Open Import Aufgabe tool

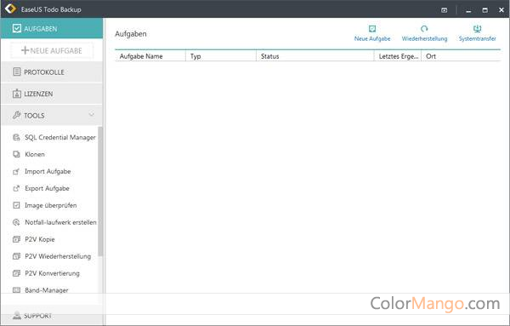pyautogui.click(x=42, y=171)
